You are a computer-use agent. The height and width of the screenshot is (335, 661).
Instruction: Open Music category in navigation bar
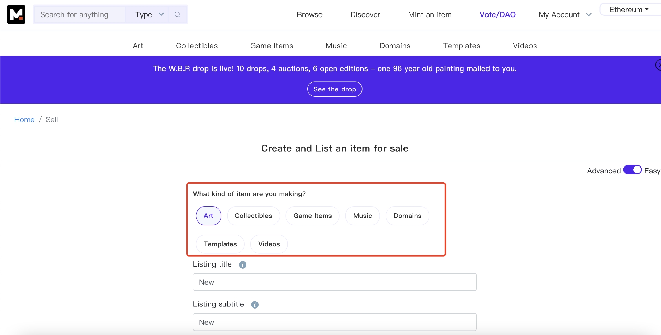tap(336, 46)
